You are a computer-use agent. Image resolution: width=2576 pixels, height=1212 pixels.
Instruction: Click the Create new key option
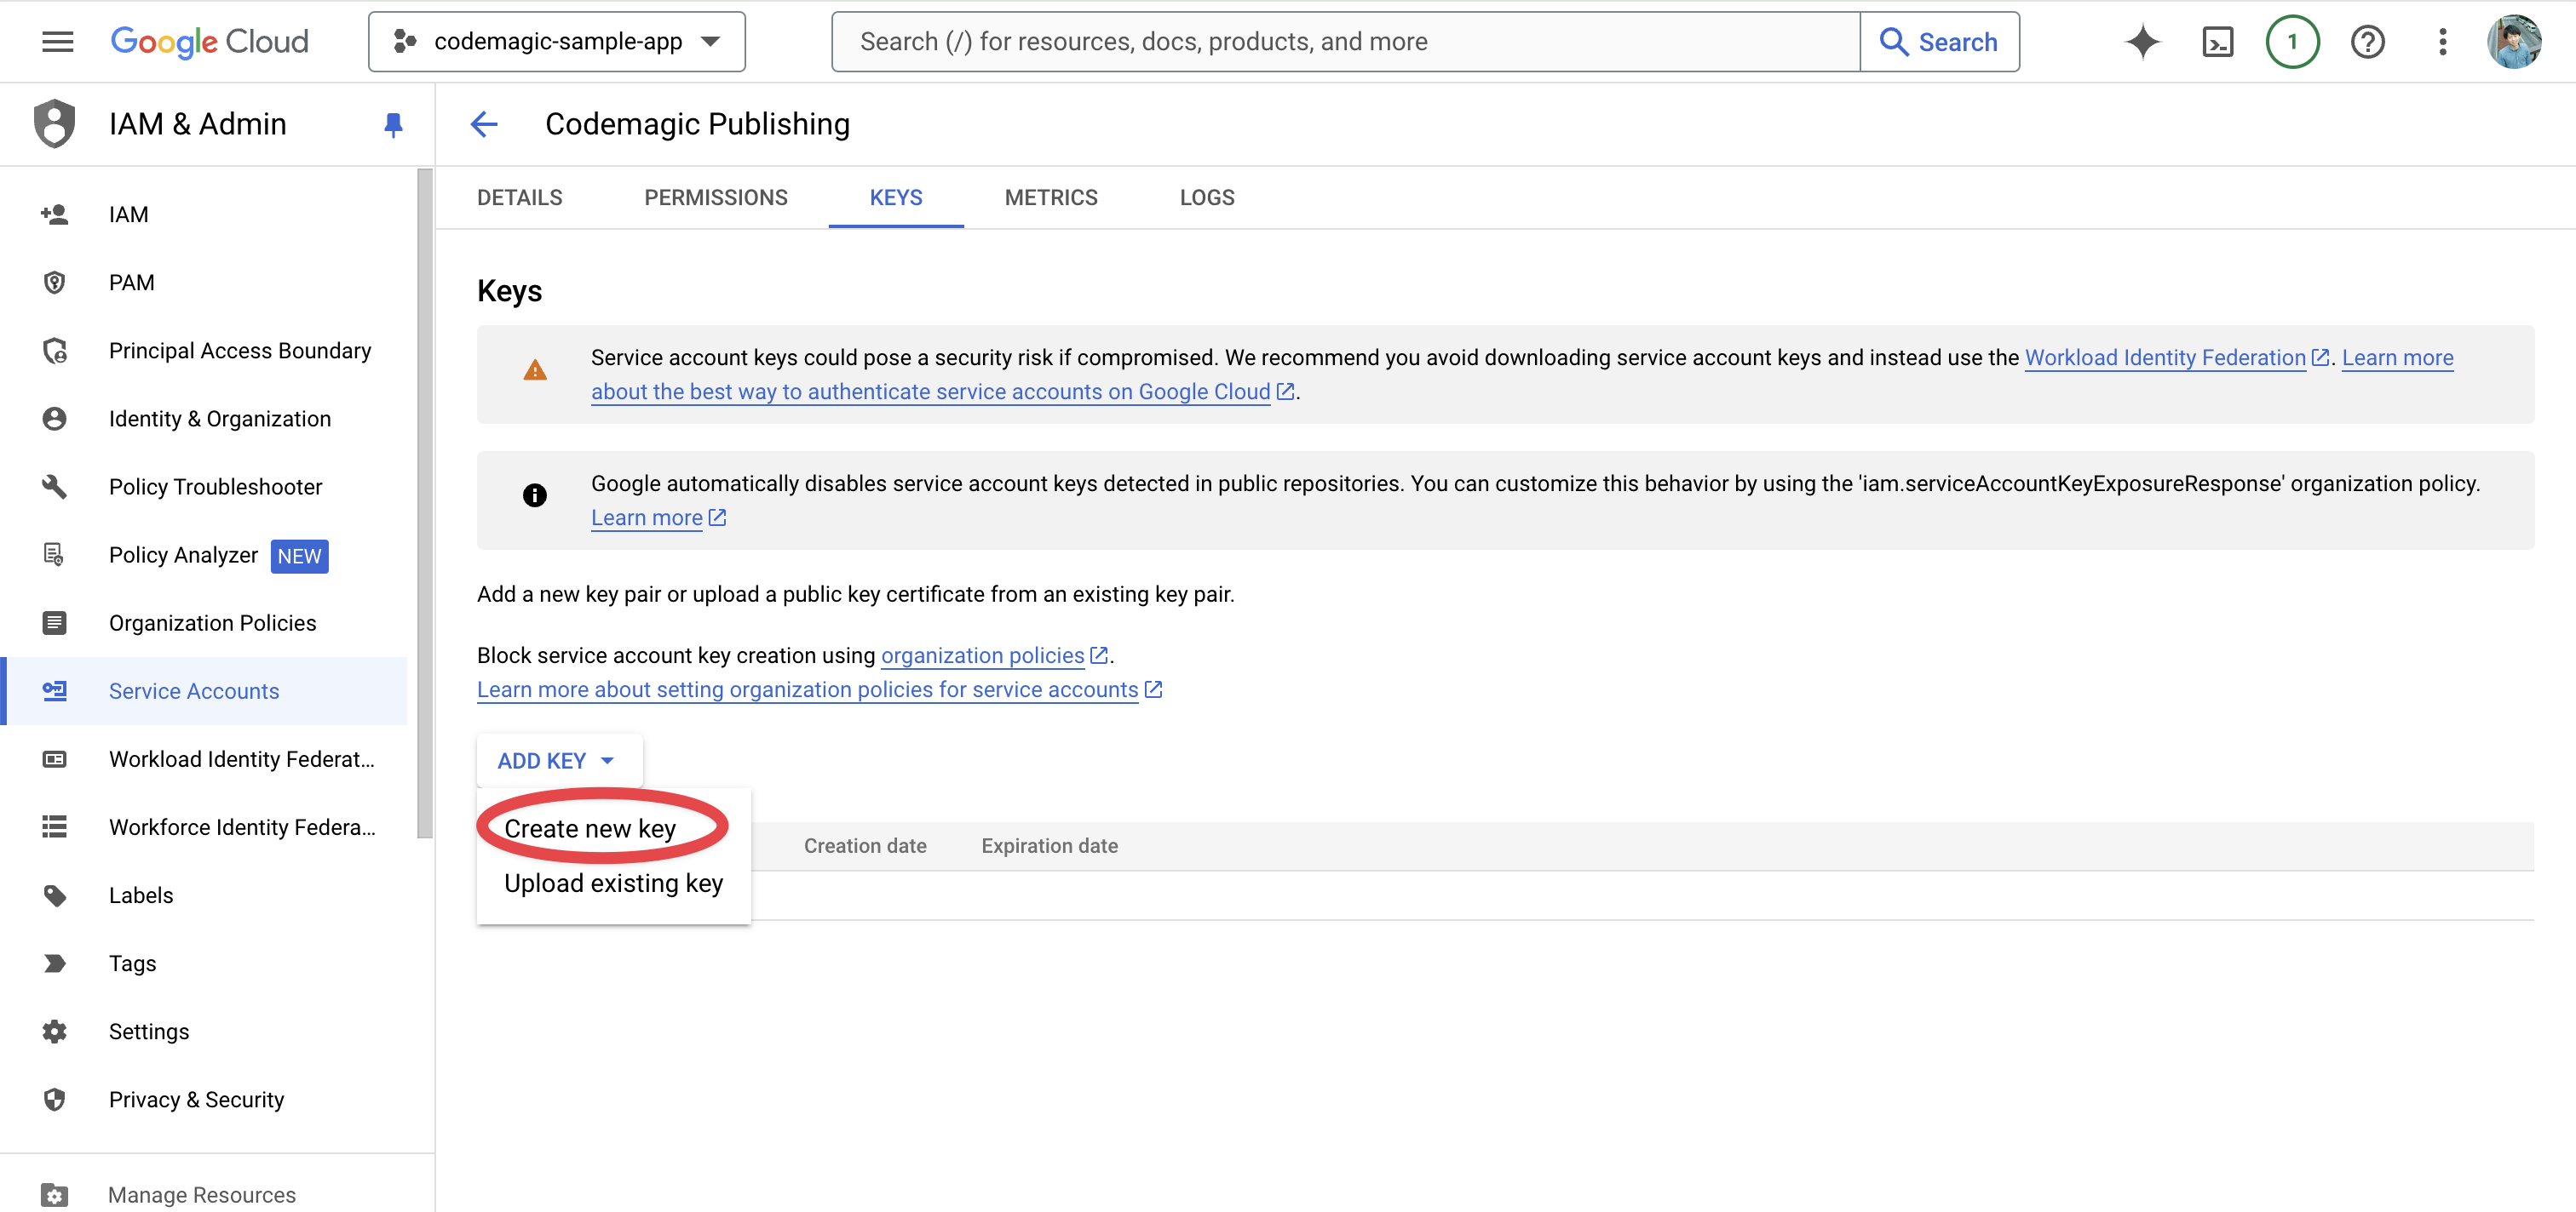coord(589,827)
